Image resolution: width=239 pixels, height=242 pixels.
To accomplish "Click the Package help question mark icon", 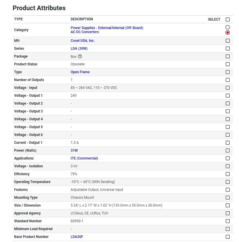I will 80,57.
